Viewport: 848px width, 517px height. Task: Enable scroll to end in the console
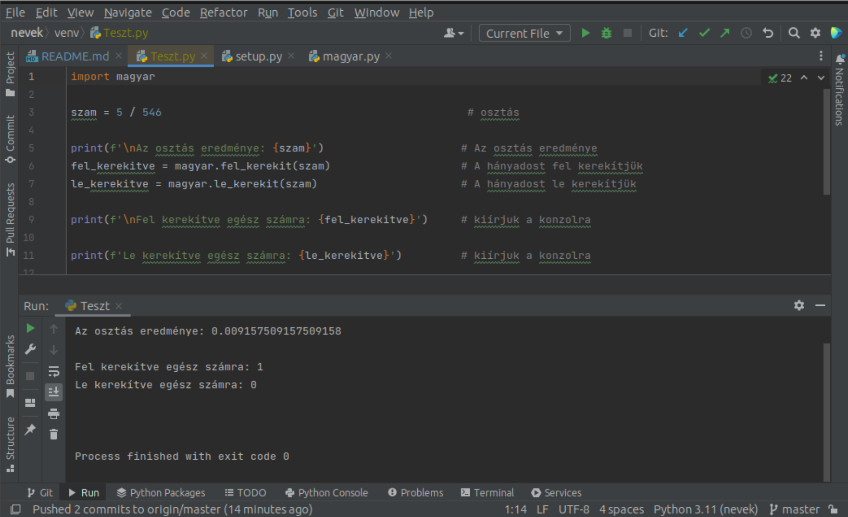click(x=53, y=392)
